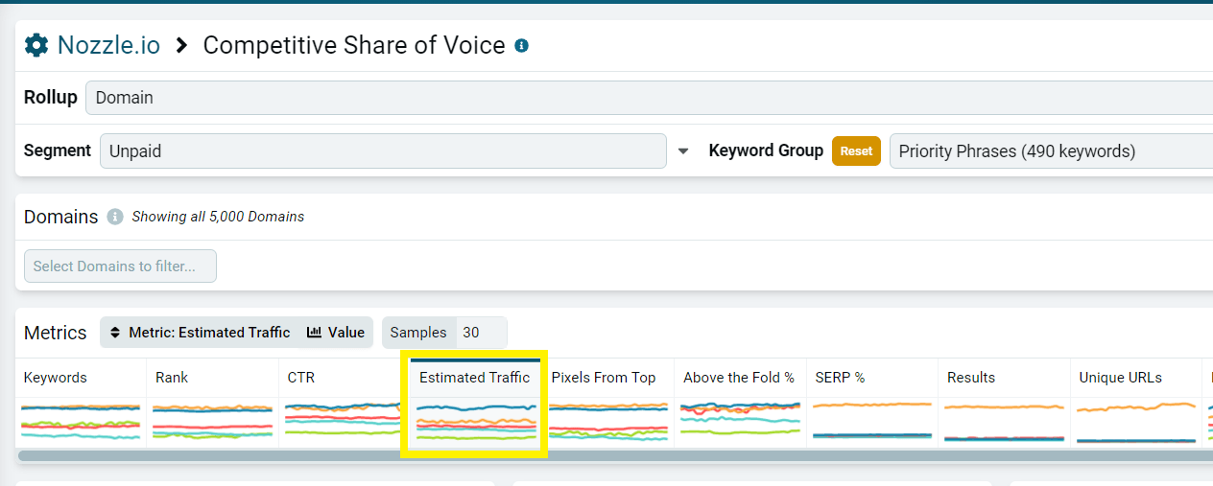Image resolution: width=1213 pixels, height=486 pixels.
Task: Select the Results metric tab
Action: 971,378
